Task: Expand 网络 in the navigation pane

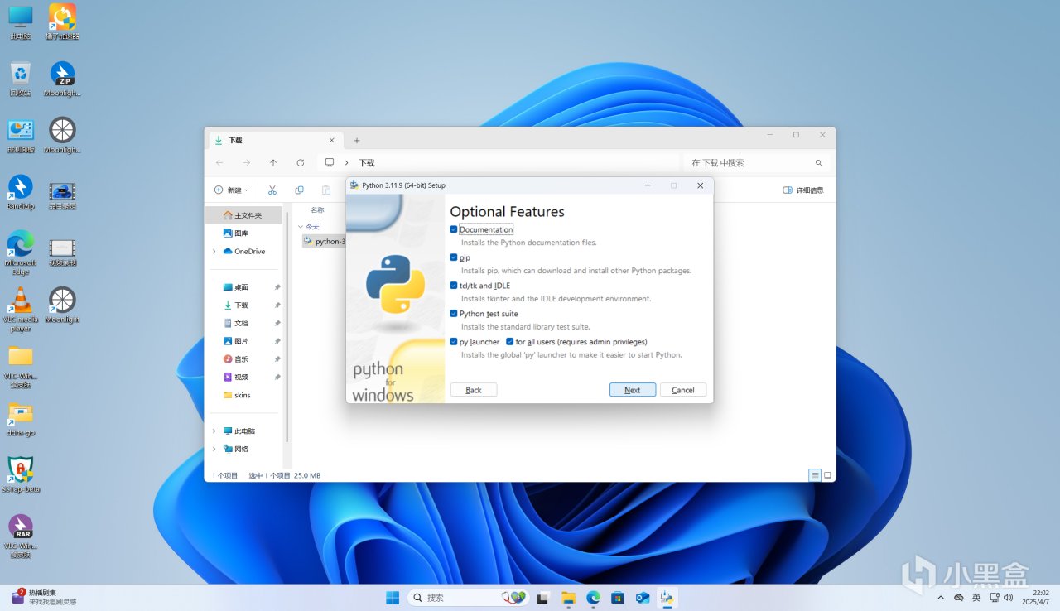Action: tap(214, 450)
